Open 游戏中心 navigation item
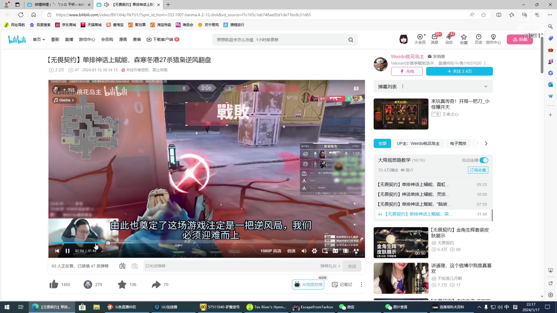 [x=87, y=39]
